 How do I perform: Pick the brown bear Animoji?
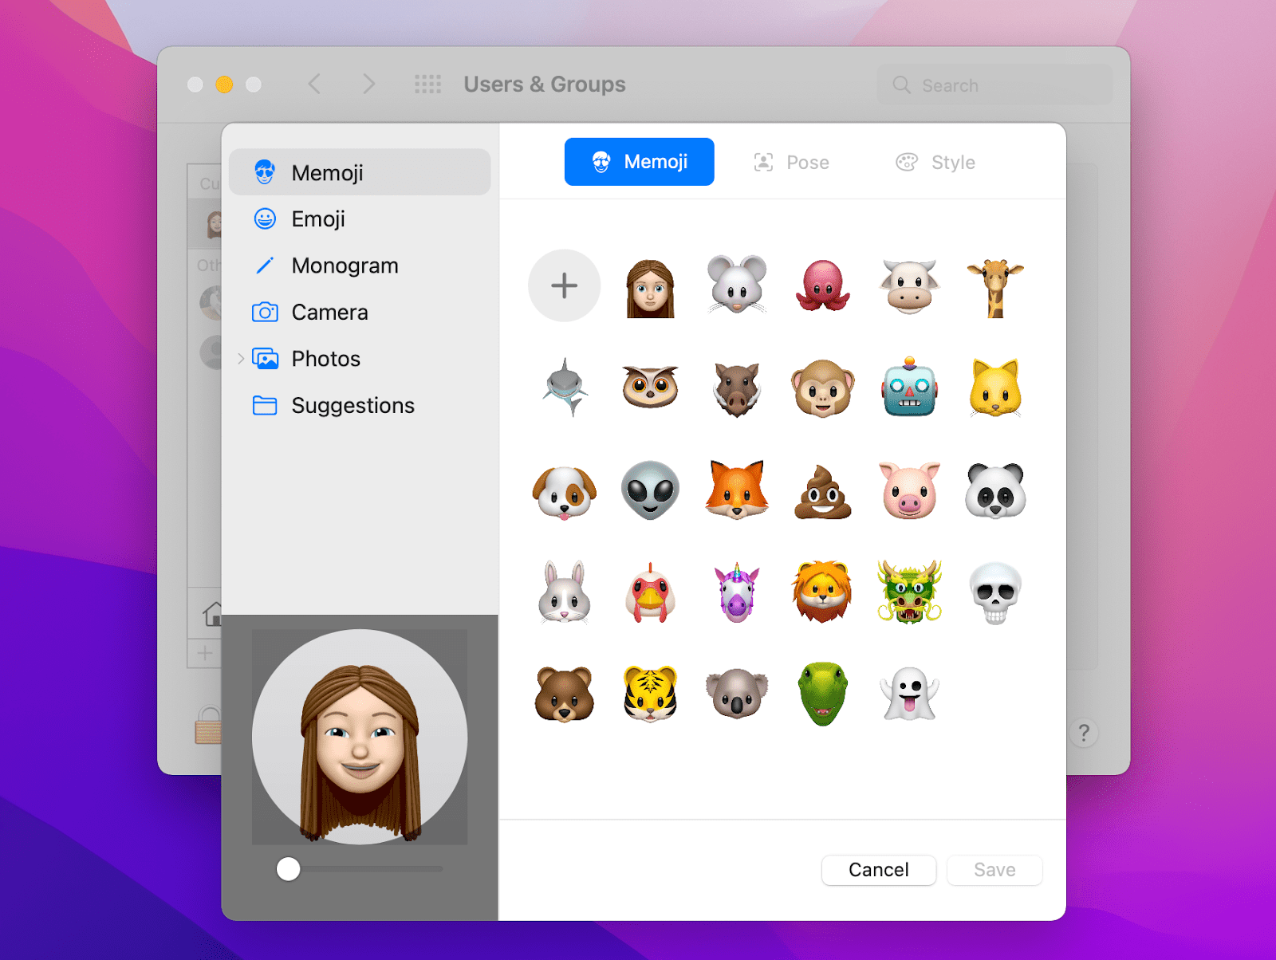point(565,694)
